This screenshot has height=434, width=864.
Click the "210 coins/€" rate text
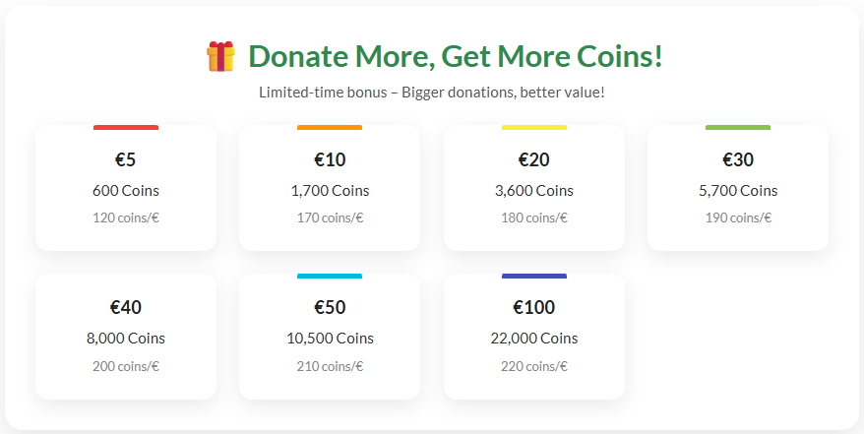point(330,366)
